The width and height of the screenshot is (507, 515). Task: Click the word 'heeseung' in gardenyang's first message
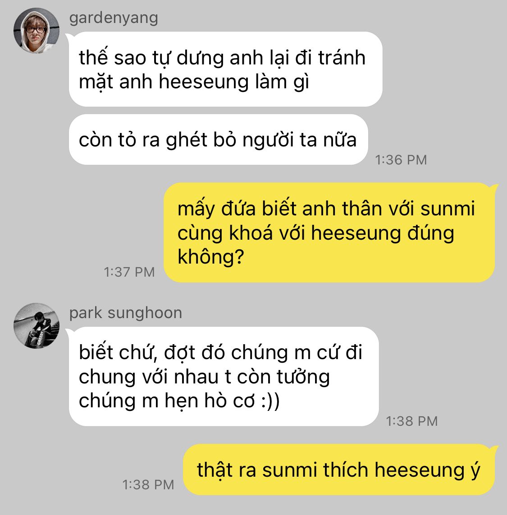tap(204, 82)
